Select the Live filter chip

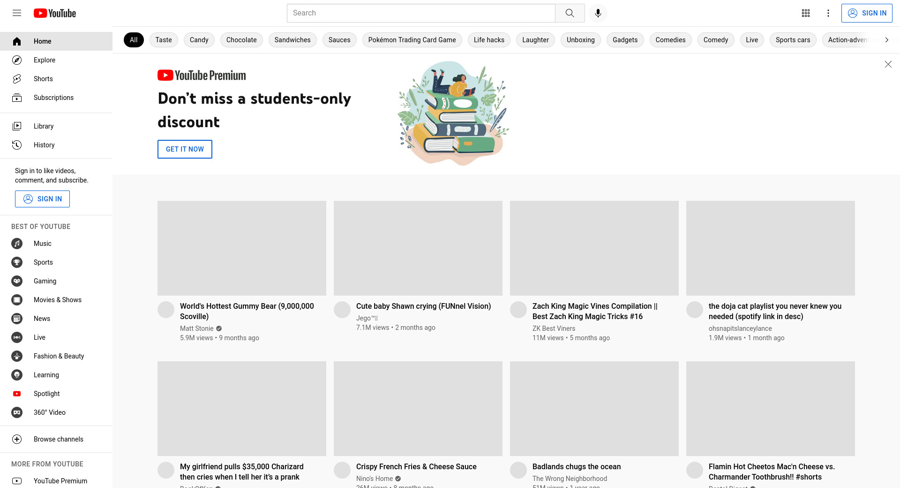(752, 40)
